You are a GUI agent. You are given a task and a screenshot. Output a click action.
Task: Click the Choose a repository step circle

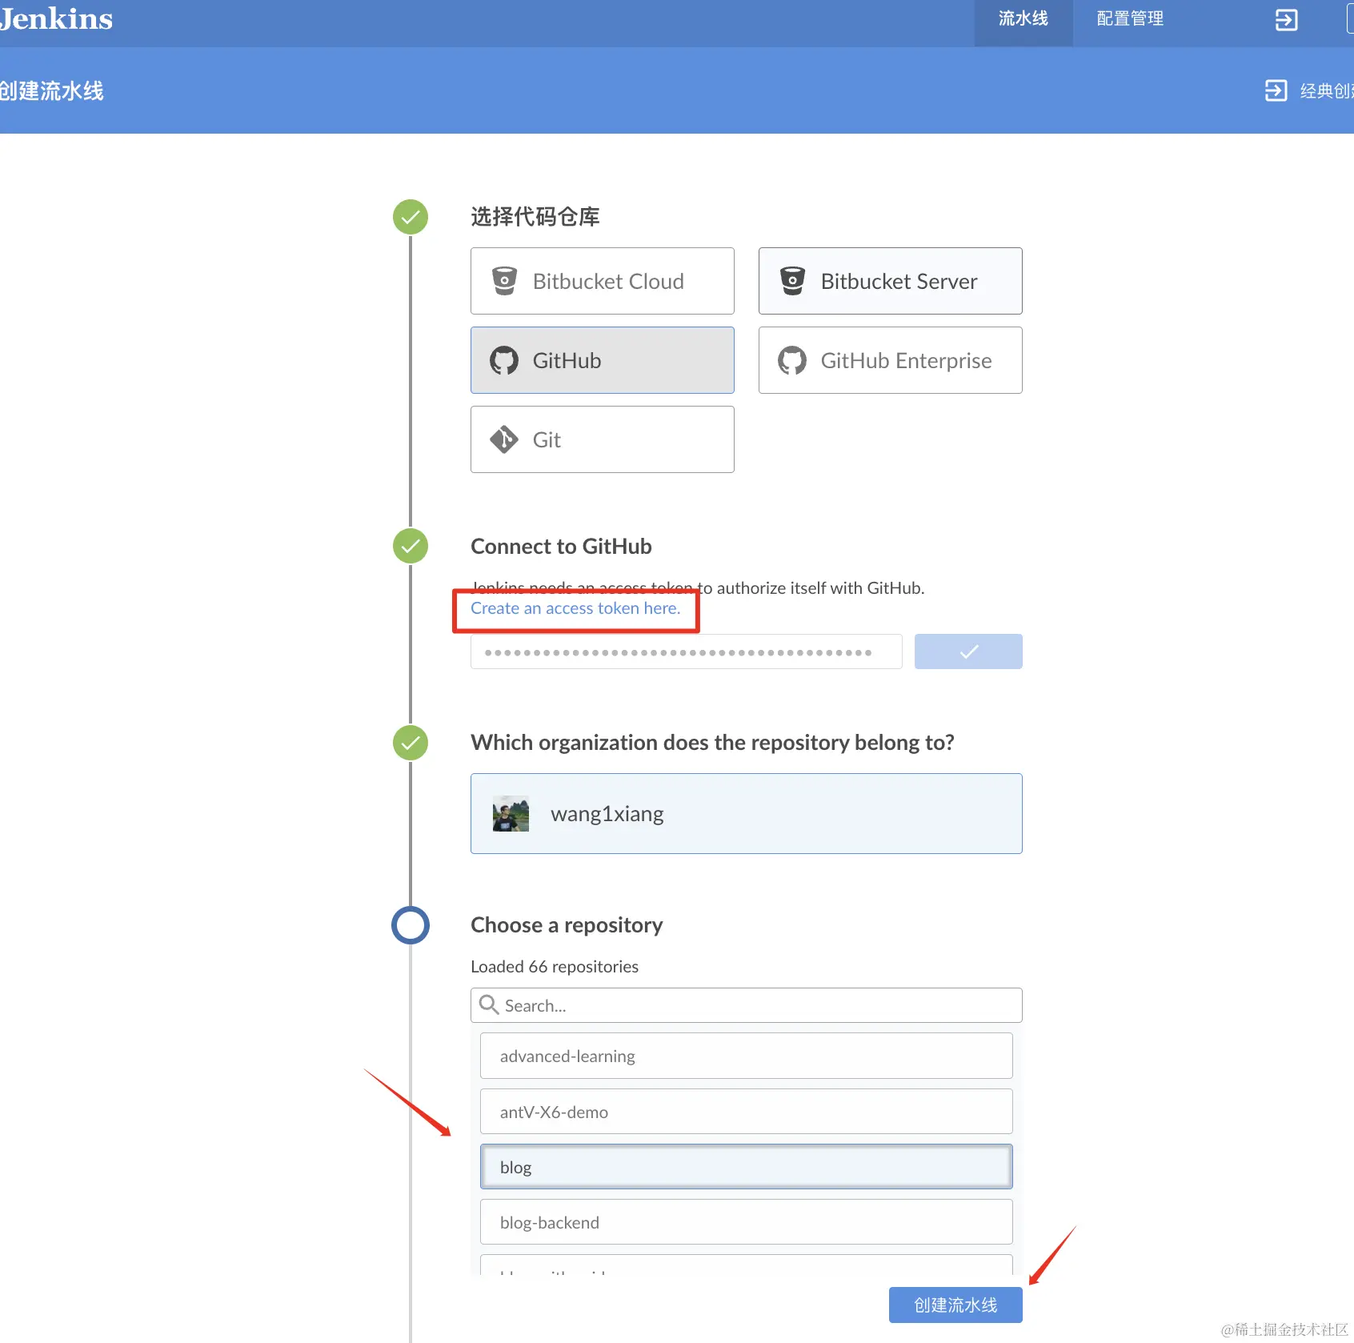[x=411, y=925]
